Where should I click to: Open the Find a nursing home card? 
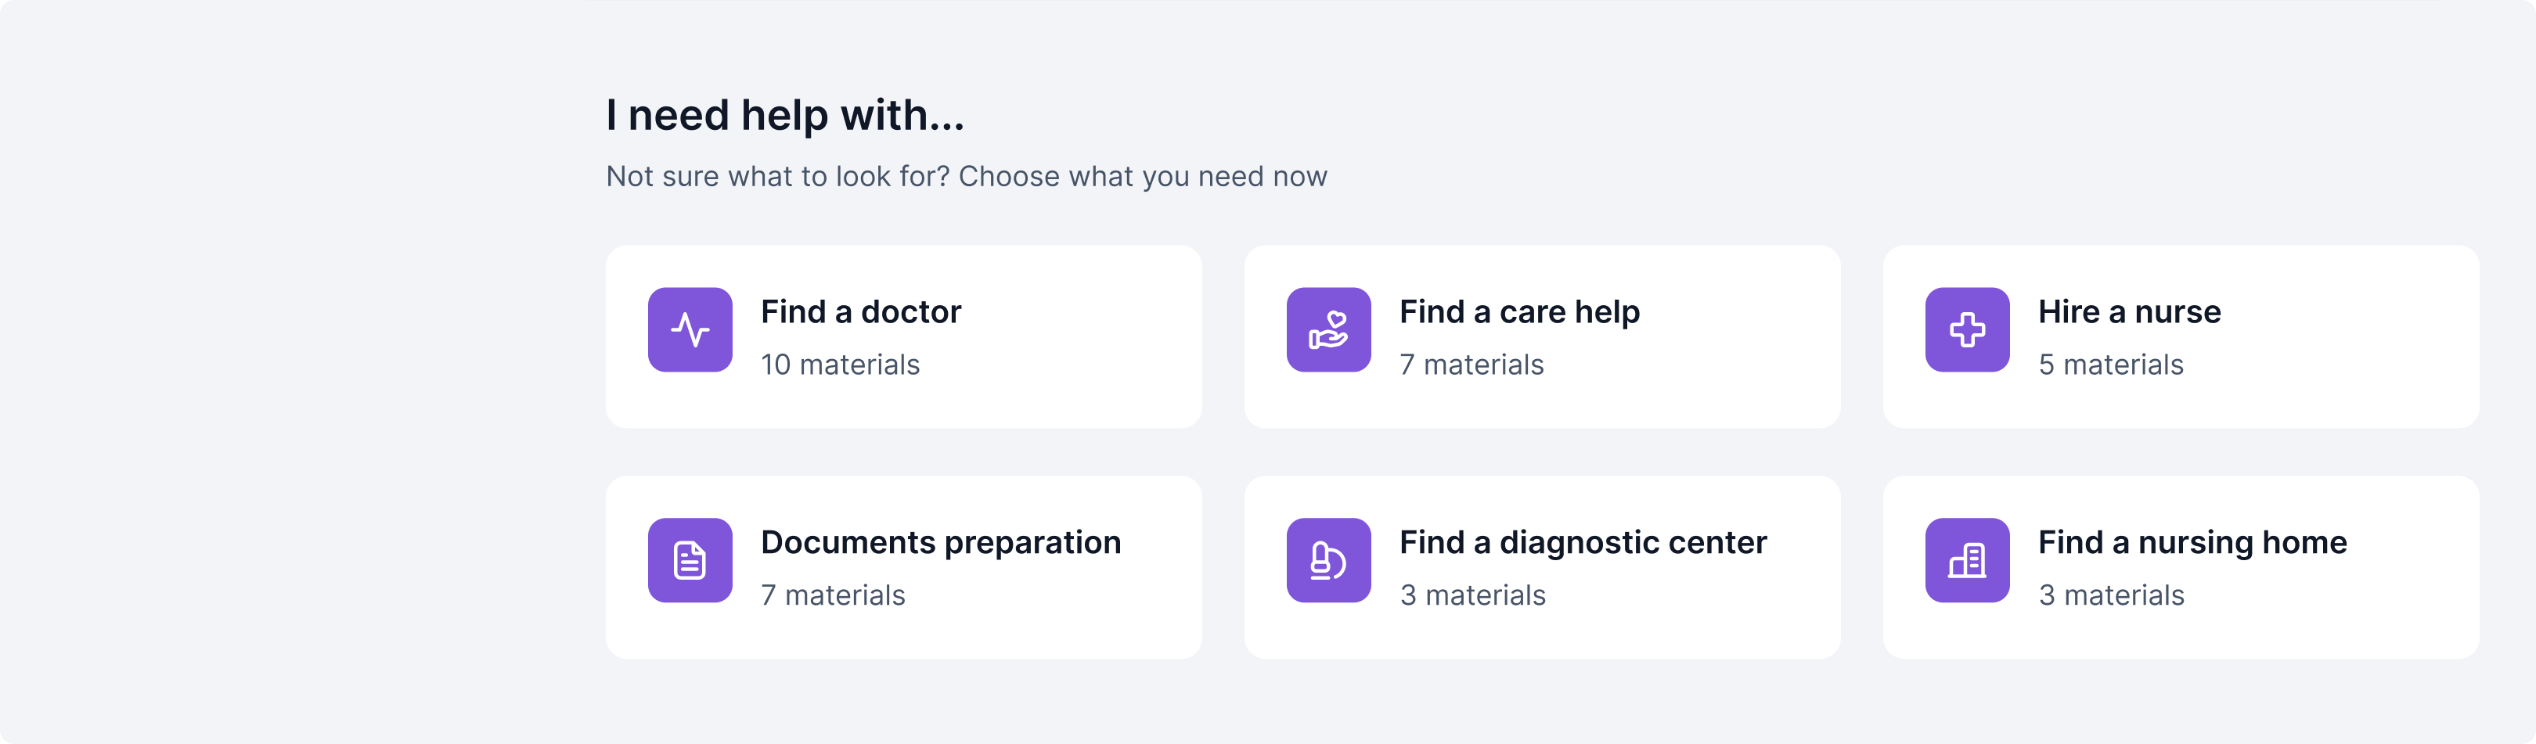pyautogui.click(x=2181, y=567)
